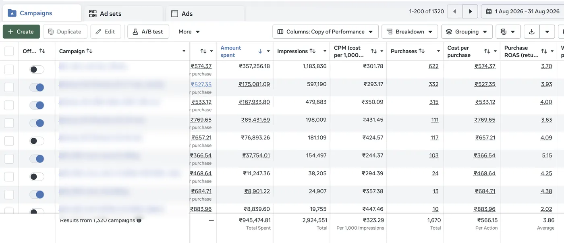Click cost per purchase ₹883.96
This screenshot has height=243, width=564.
click(485, 209)
